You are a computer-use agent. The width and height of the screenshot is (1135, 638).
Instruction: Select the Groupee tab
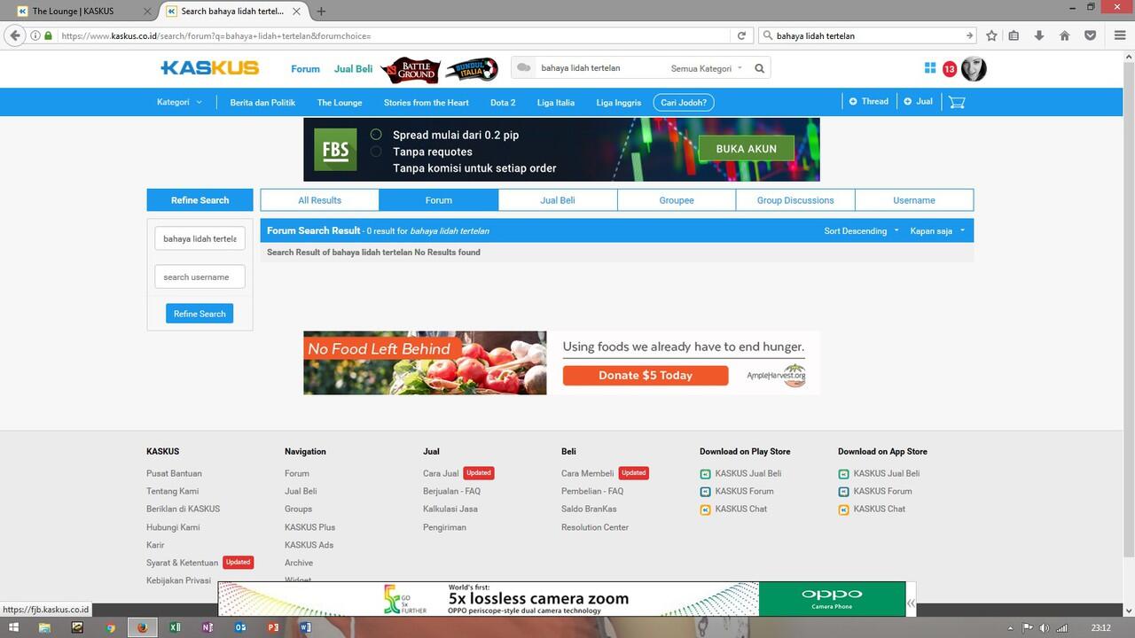pos(677,200)
